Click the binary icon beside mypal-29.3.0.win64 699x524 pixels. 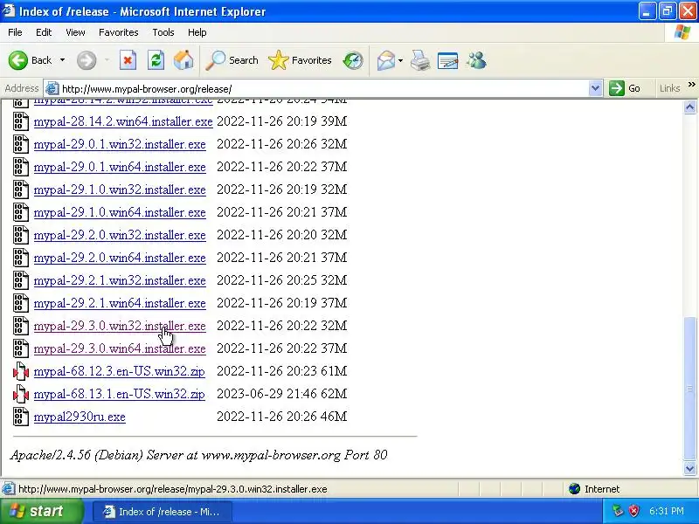20,348
